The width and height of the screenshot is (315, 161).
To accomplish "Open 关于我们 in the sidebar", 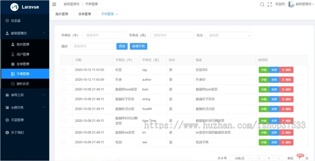I will 24,132.
